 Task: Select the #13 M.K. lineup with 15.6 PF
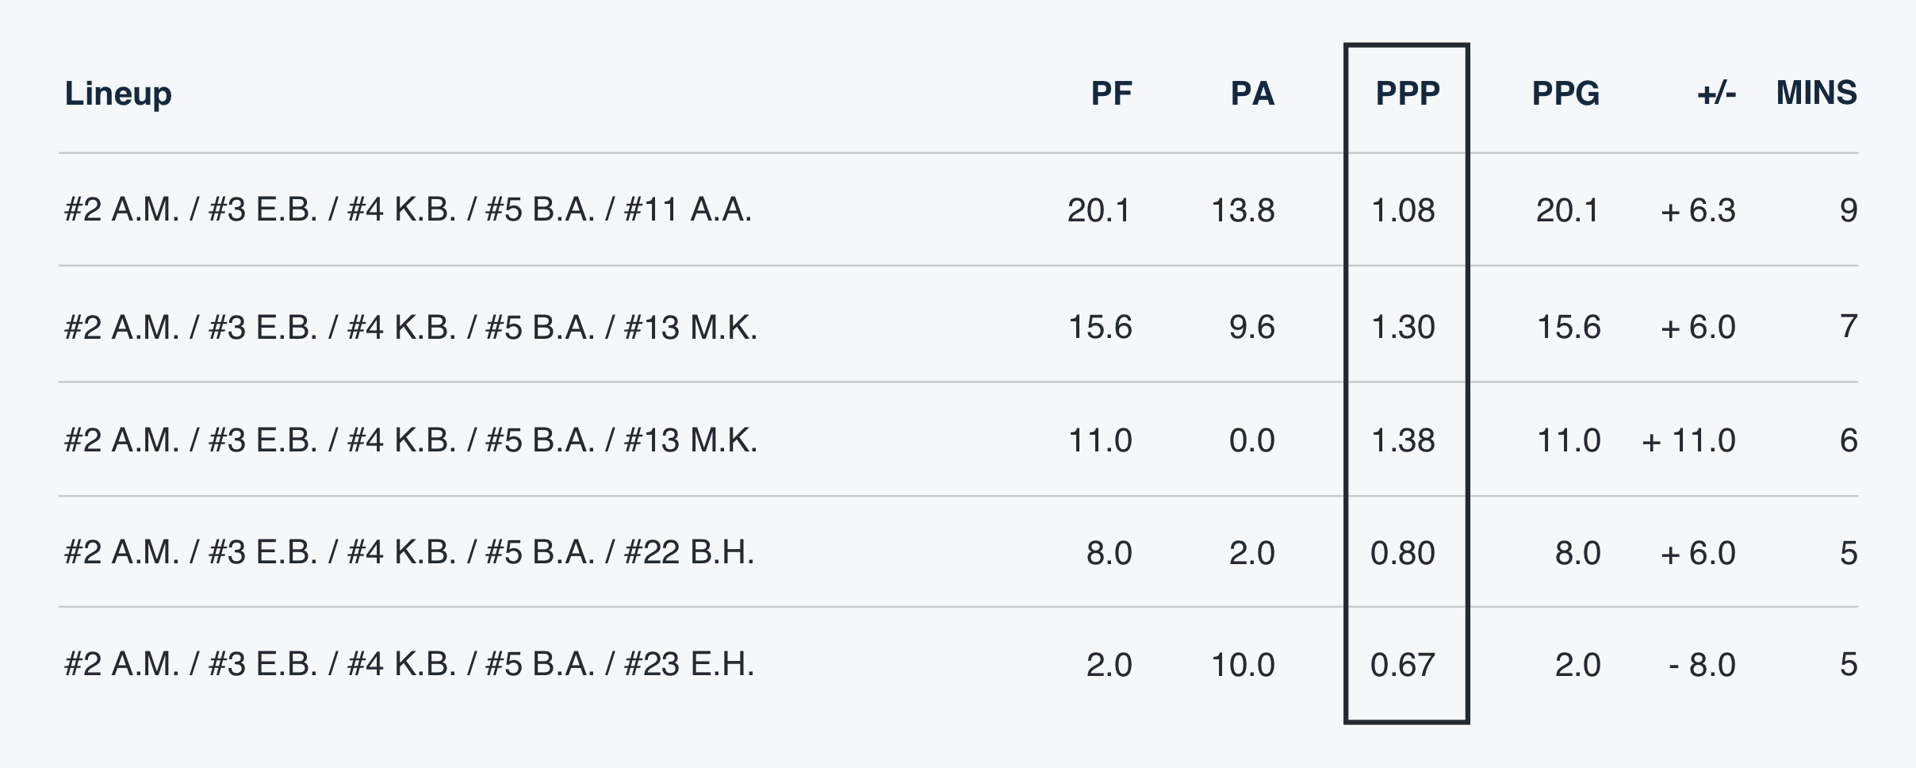point(411,327)
